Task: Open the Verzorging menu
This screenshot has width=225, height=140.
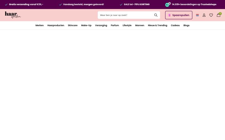Action: 101,26
